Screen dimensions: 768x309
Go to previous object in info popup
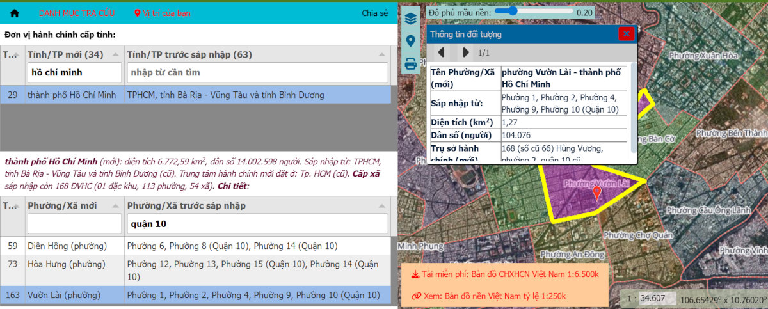tap(441, 52)
